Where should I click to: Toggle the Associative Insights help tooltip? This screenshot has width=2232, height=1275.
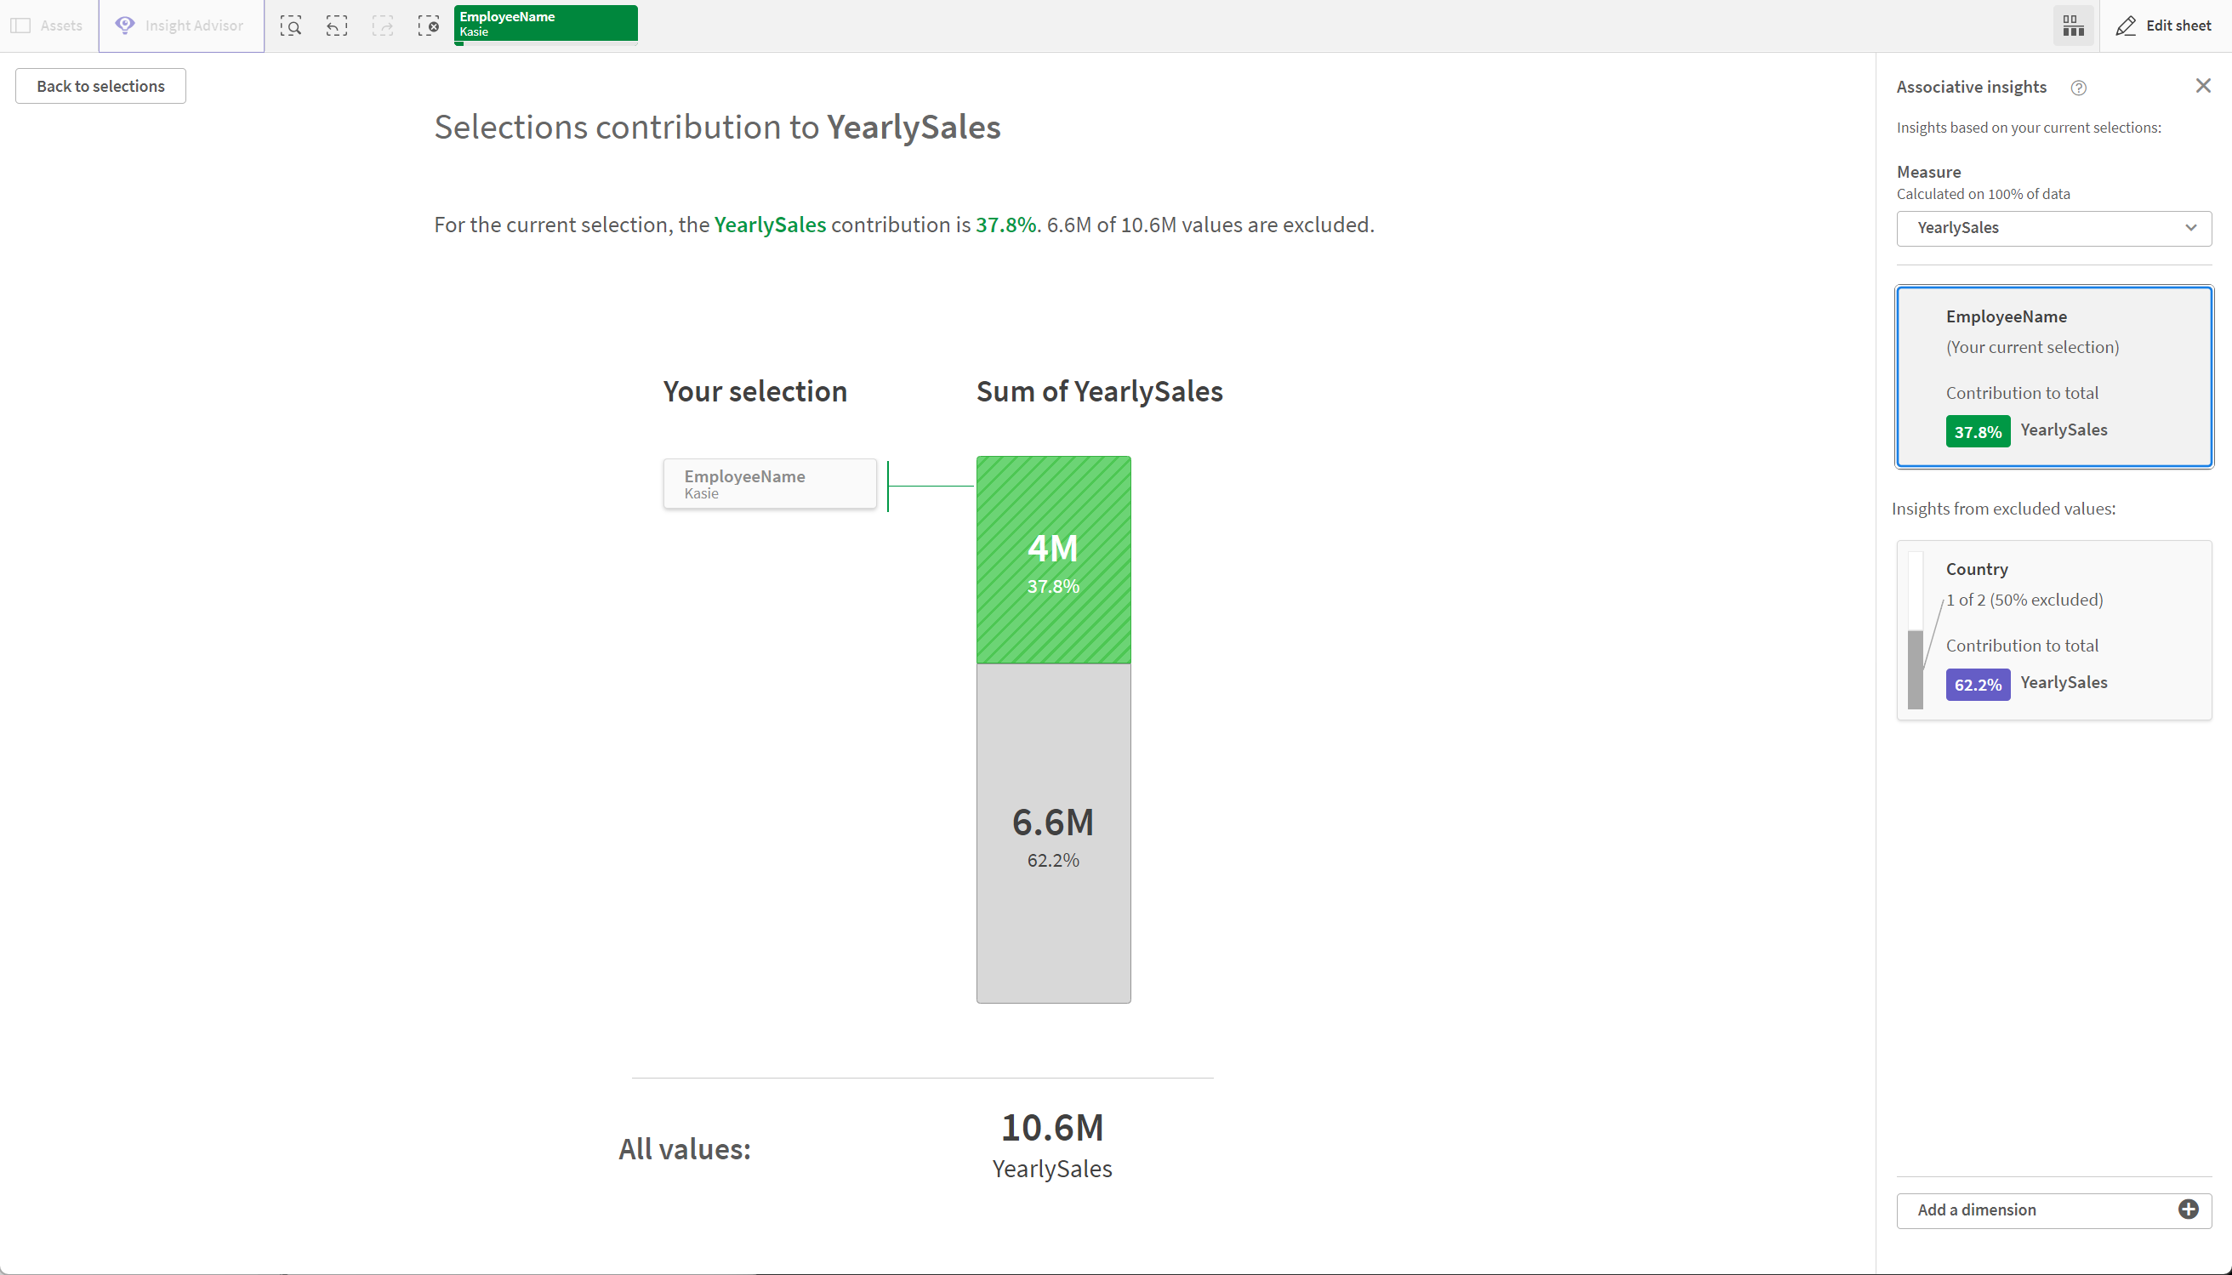(2079, 86)
